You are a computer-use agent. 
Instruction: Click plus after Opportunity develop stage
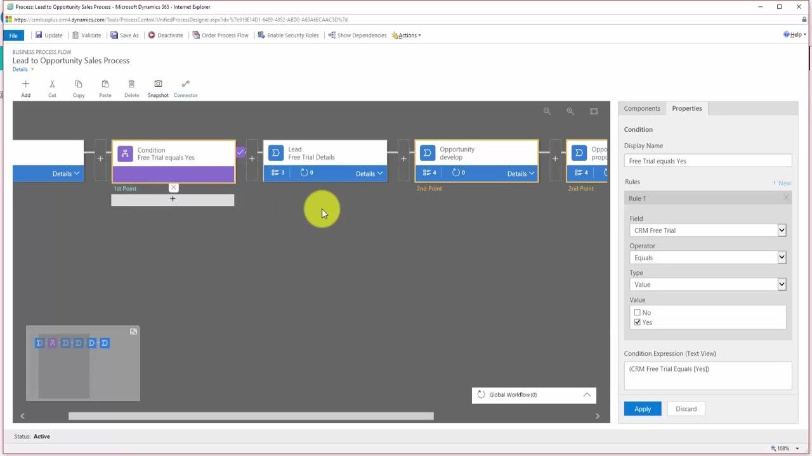(555, 158)
